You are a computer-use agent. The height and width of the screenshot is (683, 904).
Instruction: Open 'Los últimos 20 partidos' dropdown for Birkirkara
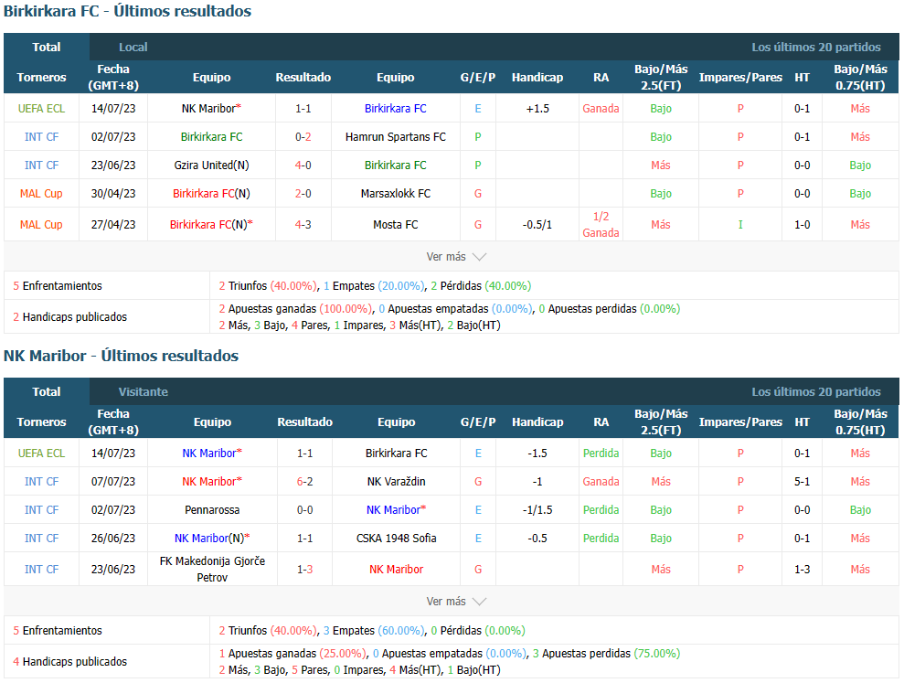click(x=815, y=48)
